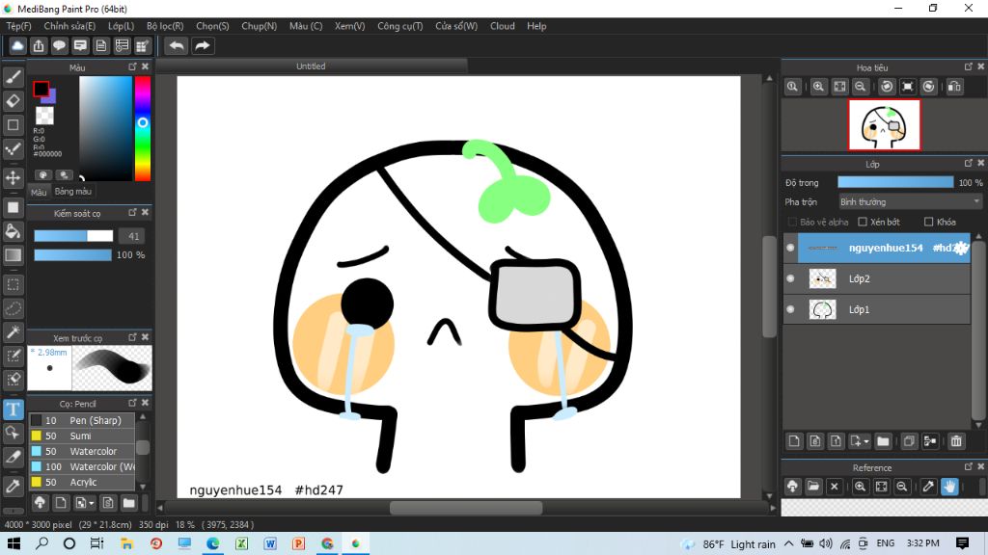Expand the add-layer dropdown arrow
This screenshot has width=988, height=555.
(866, 441)
